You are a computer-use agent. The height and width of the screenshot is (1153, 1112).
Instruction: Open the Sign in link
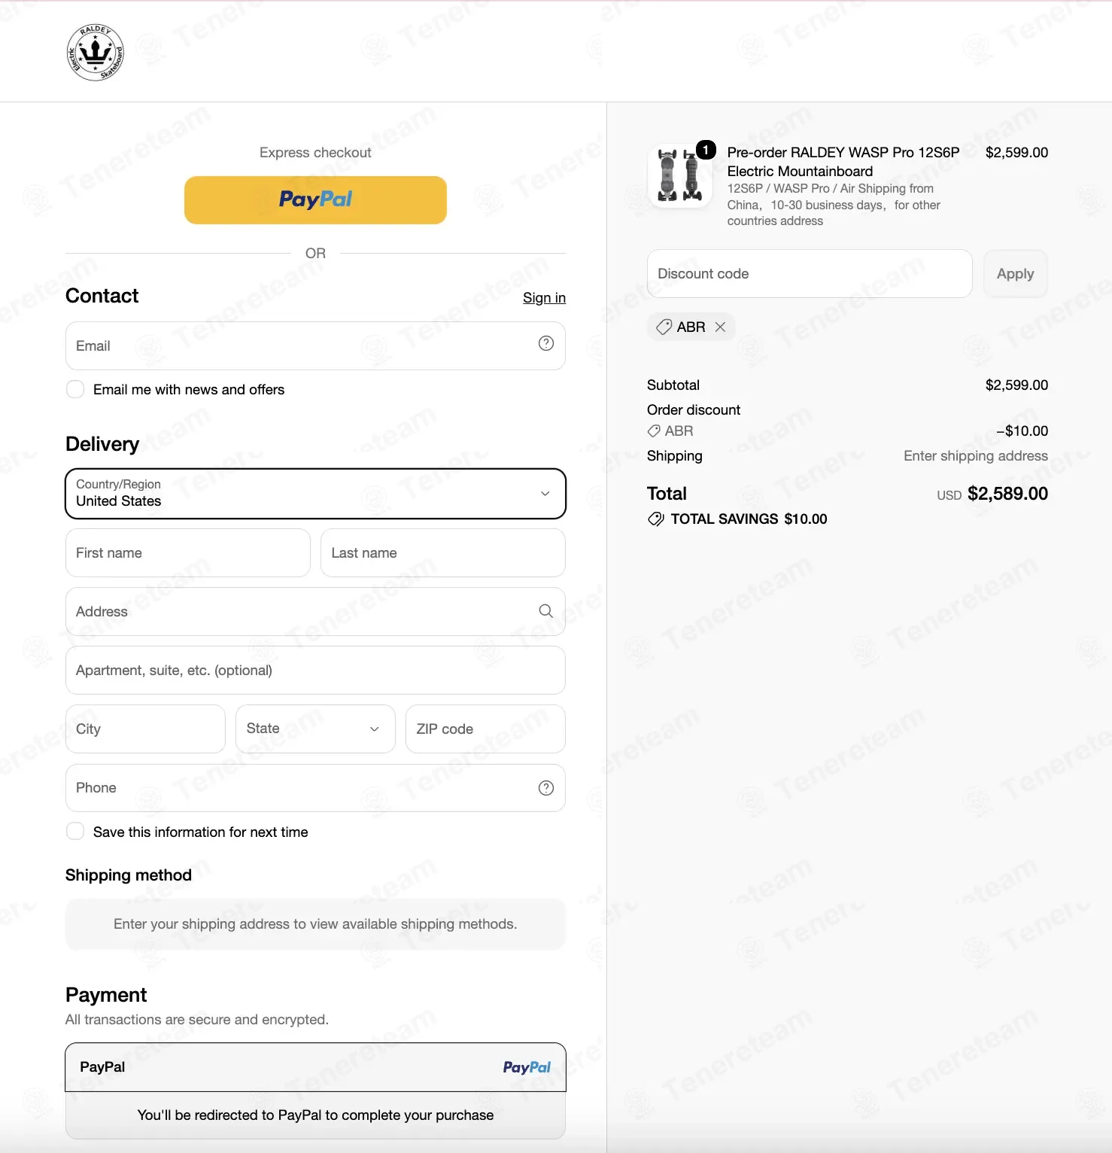click(x=544, y=298)
